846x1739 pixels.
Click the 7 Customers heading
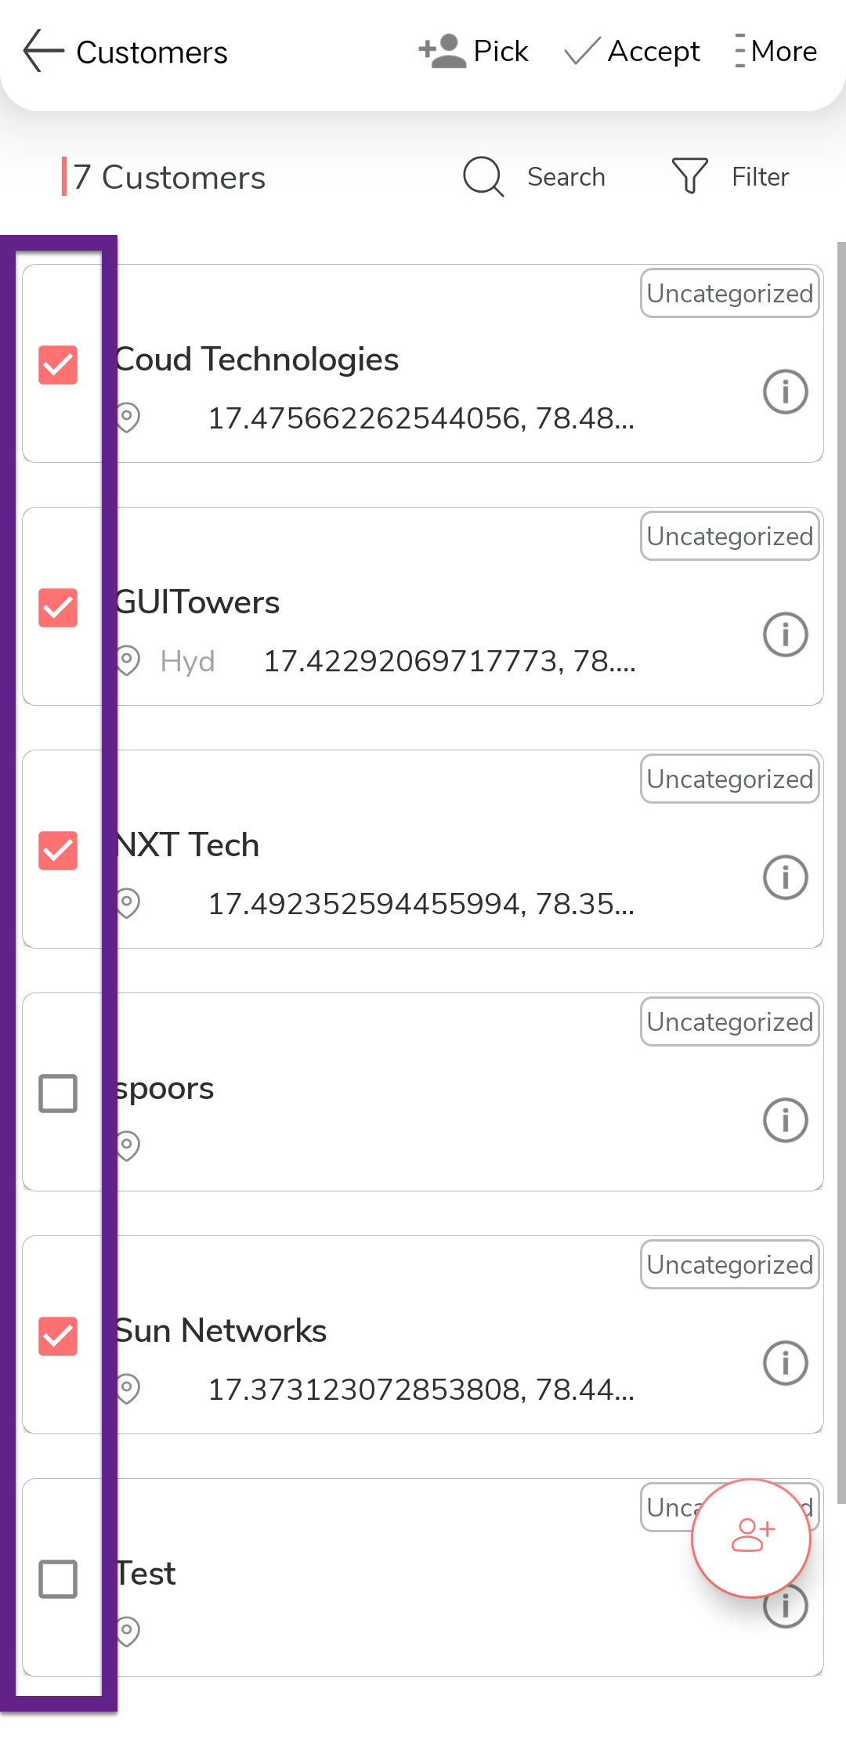(x=169, y=177)
